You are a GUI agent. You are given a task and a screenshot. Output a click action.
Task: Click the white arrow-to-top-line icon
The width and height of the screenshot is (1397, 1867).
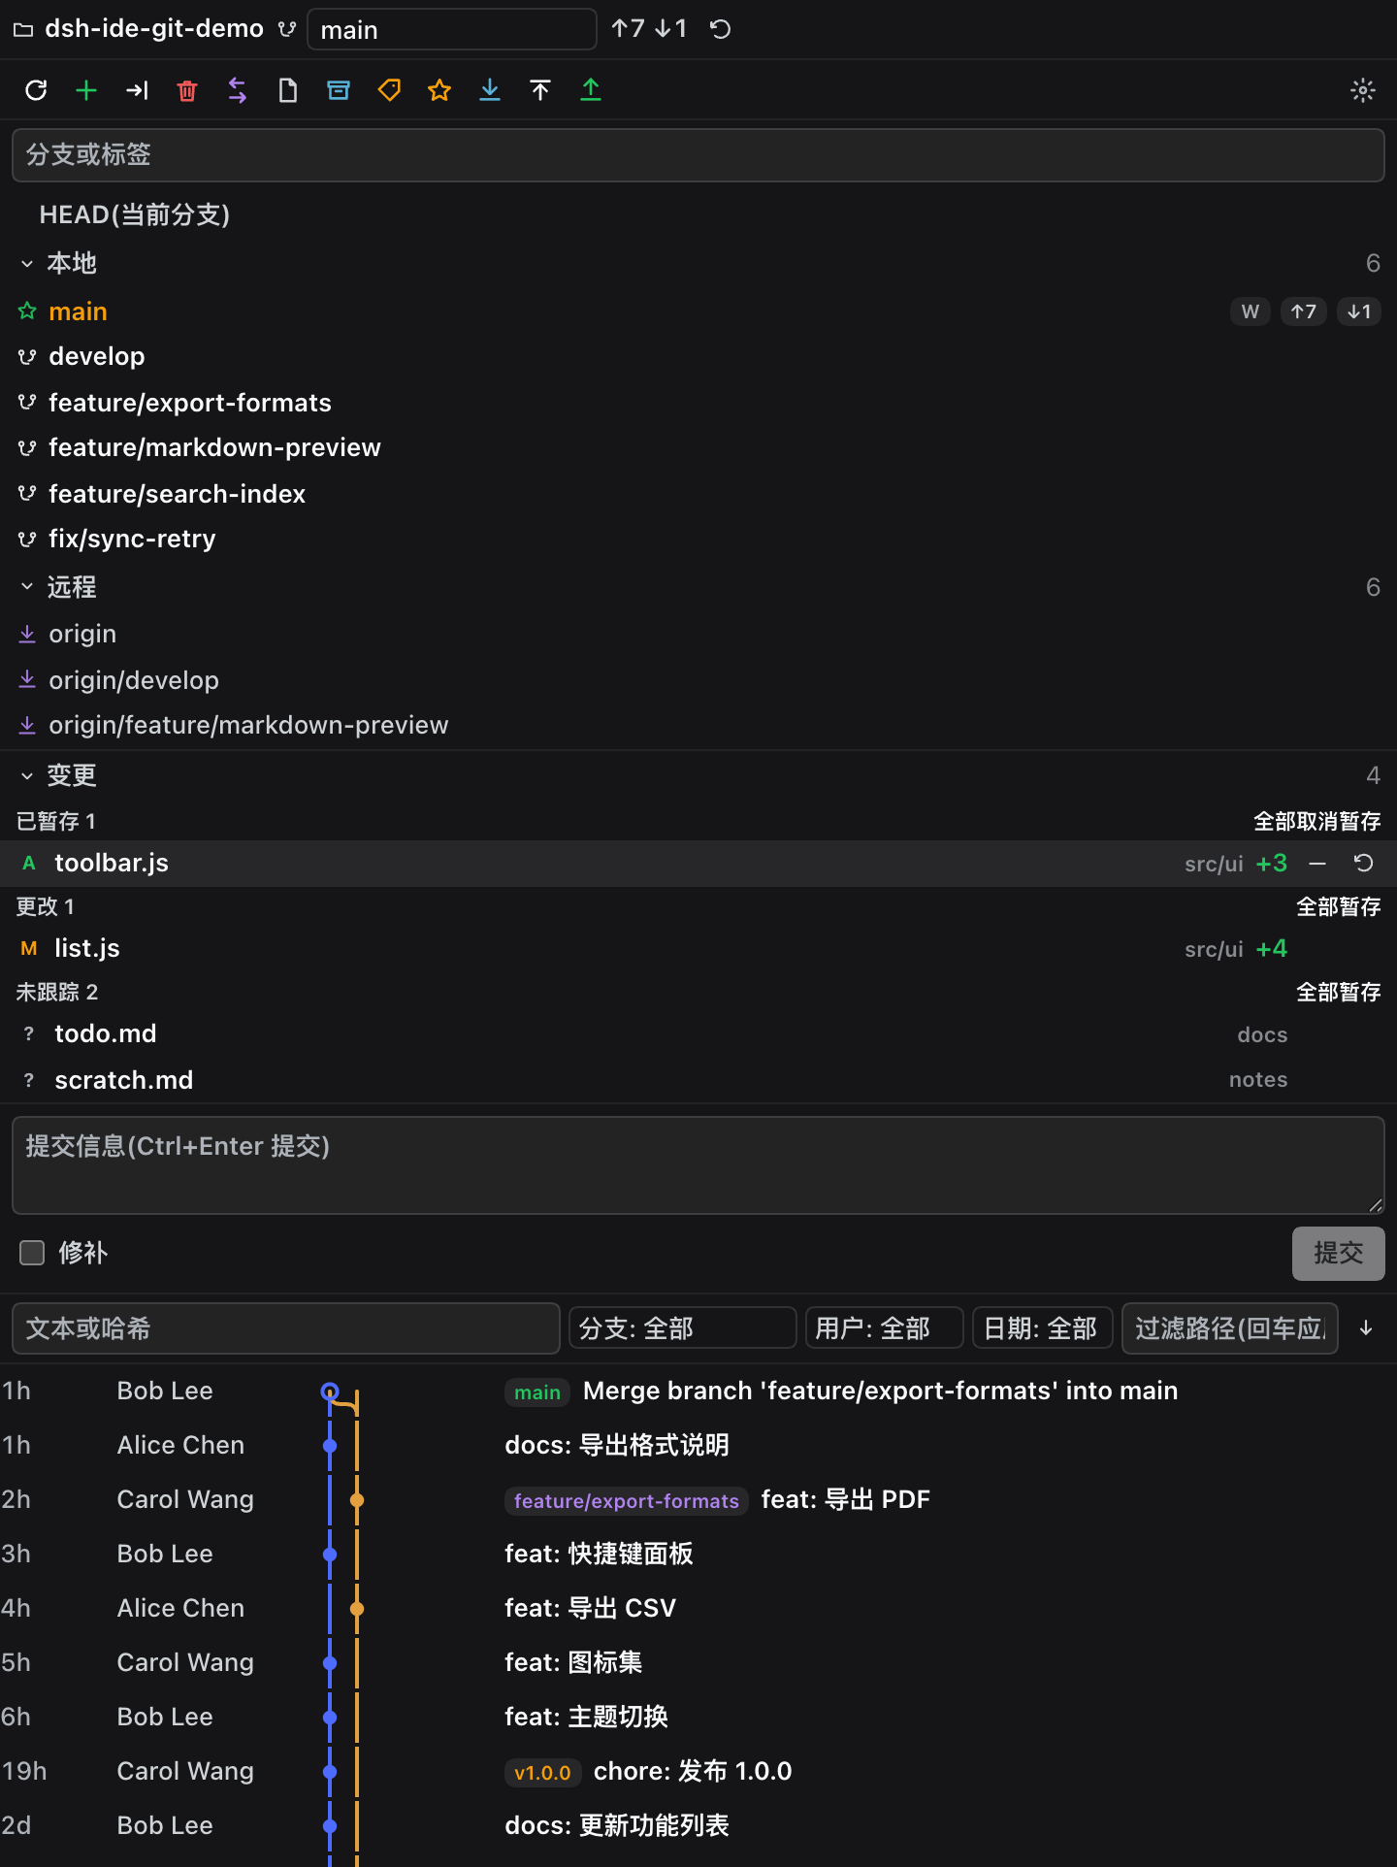540,90
